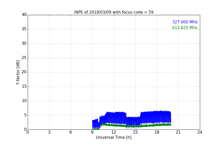Click the y-axis tick label "30"

point(24,43)
